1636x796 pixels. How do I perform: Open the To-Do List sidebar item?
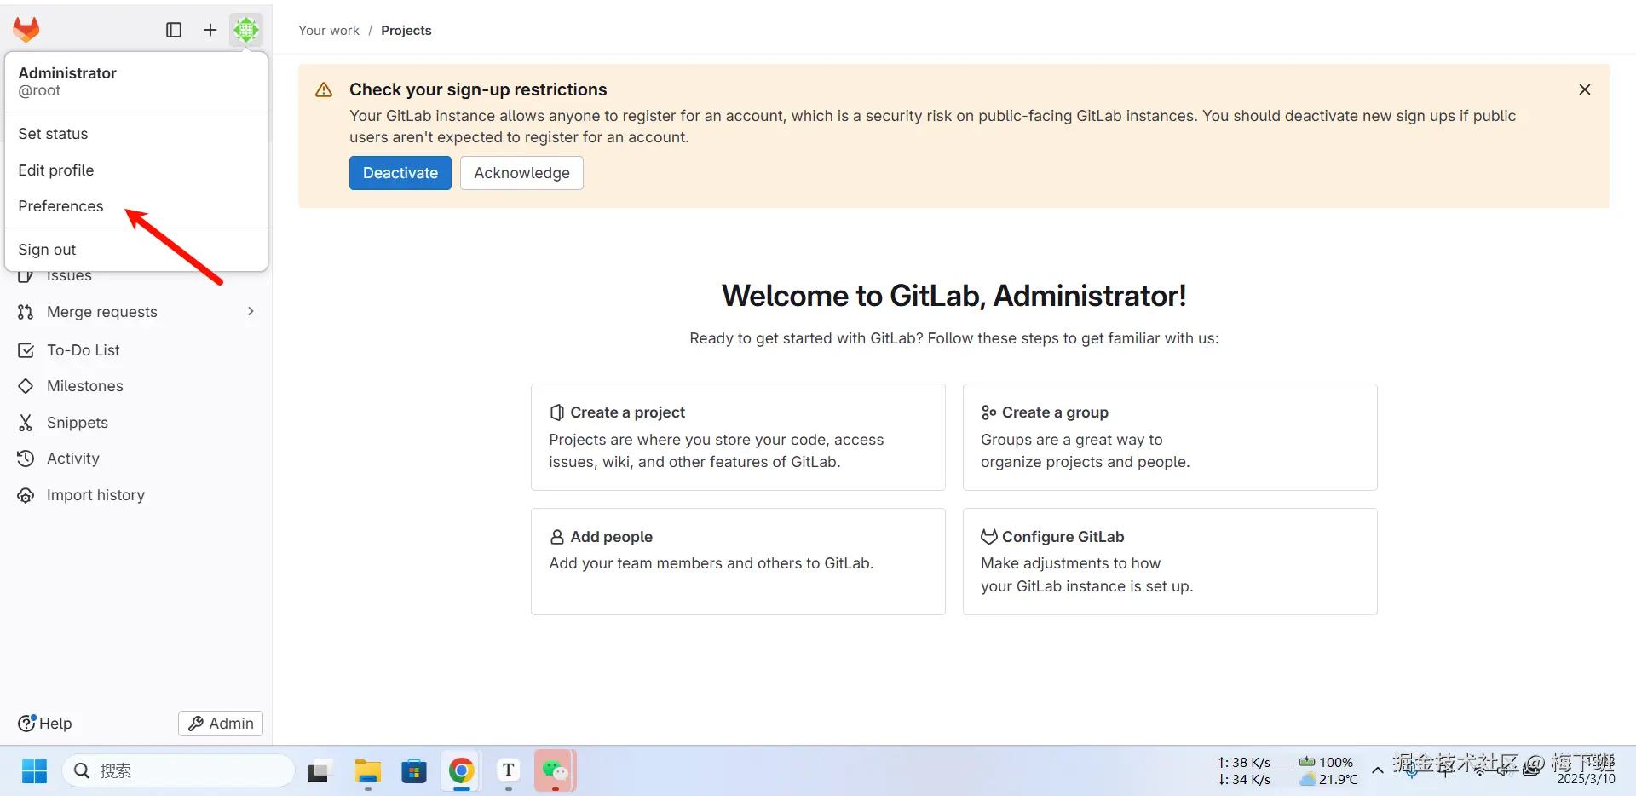[136, 350]
